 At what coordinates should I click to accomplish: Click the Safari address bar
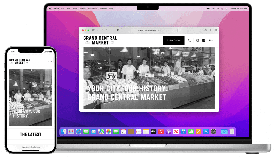pyautogui.click(x=149, y=30)
